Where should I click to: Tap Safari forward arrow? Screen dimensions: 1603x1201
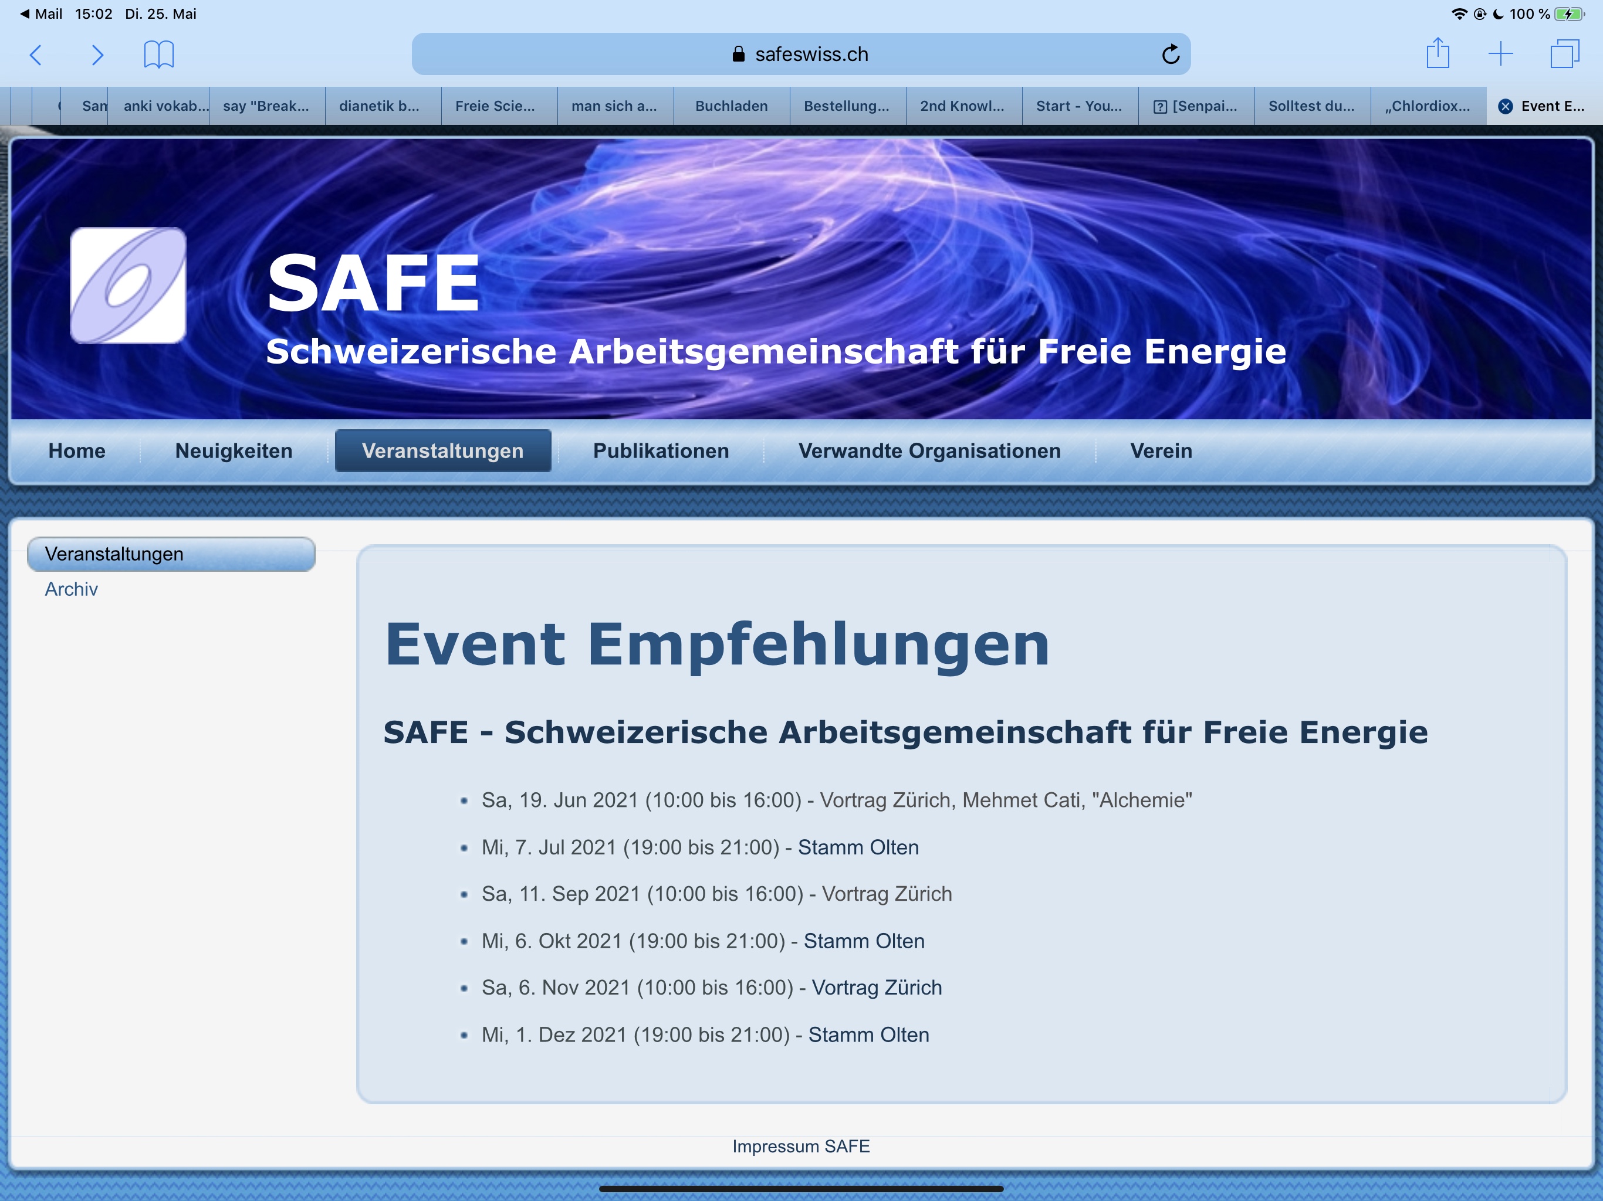pyautogui.click(x=97, y=55)
